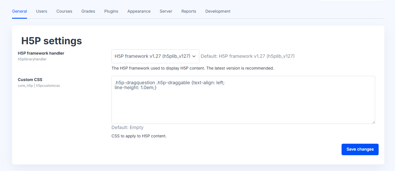The image size is (395, 171).
Task: Click the H5P settings heading
Action: [52, 41]
